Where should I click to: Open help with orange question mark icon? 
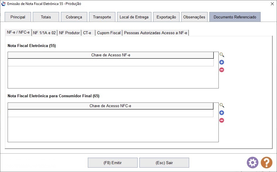coord(266,162)
